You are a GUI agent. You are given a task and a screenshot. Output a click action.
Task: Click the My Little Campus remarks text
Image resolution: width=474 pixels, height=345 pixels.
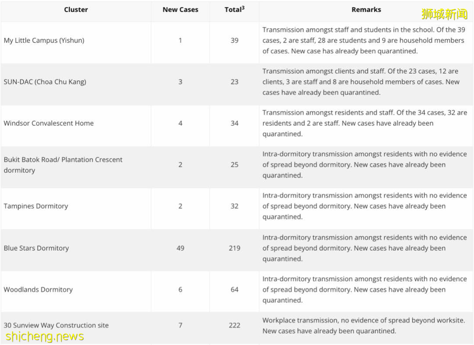pos(363,40)
